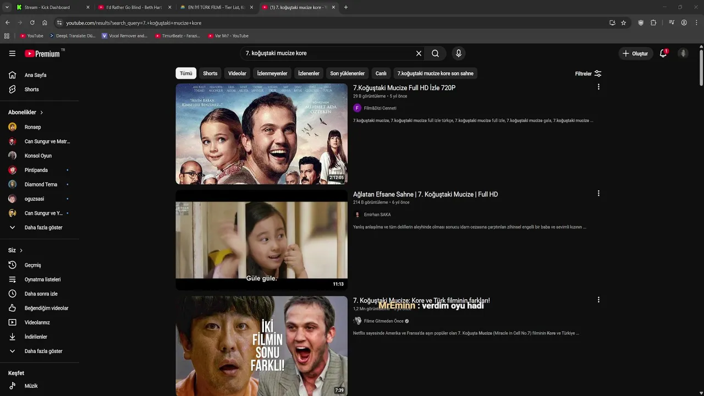Image resolution: width=704 pixels, height=396 pixels.
Task: Select the Videolar filter chip
Action: tap(238, 73)
